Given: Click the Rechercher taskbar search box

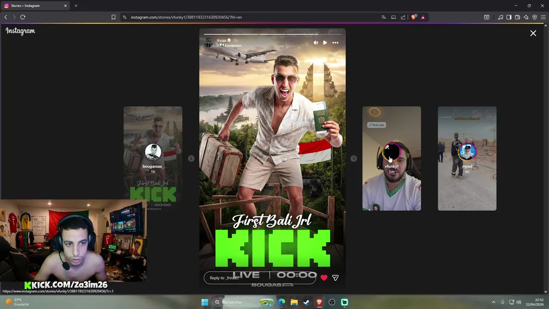Looking at the screenshot, I should click(244, 302).
